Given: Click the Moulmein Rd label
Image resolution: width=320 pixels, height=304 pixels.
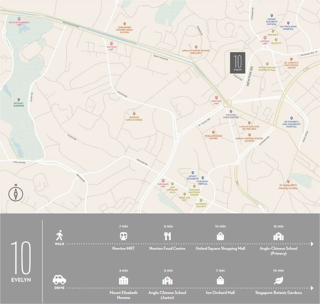Looking at the screenshot, I should coord(309,53).
